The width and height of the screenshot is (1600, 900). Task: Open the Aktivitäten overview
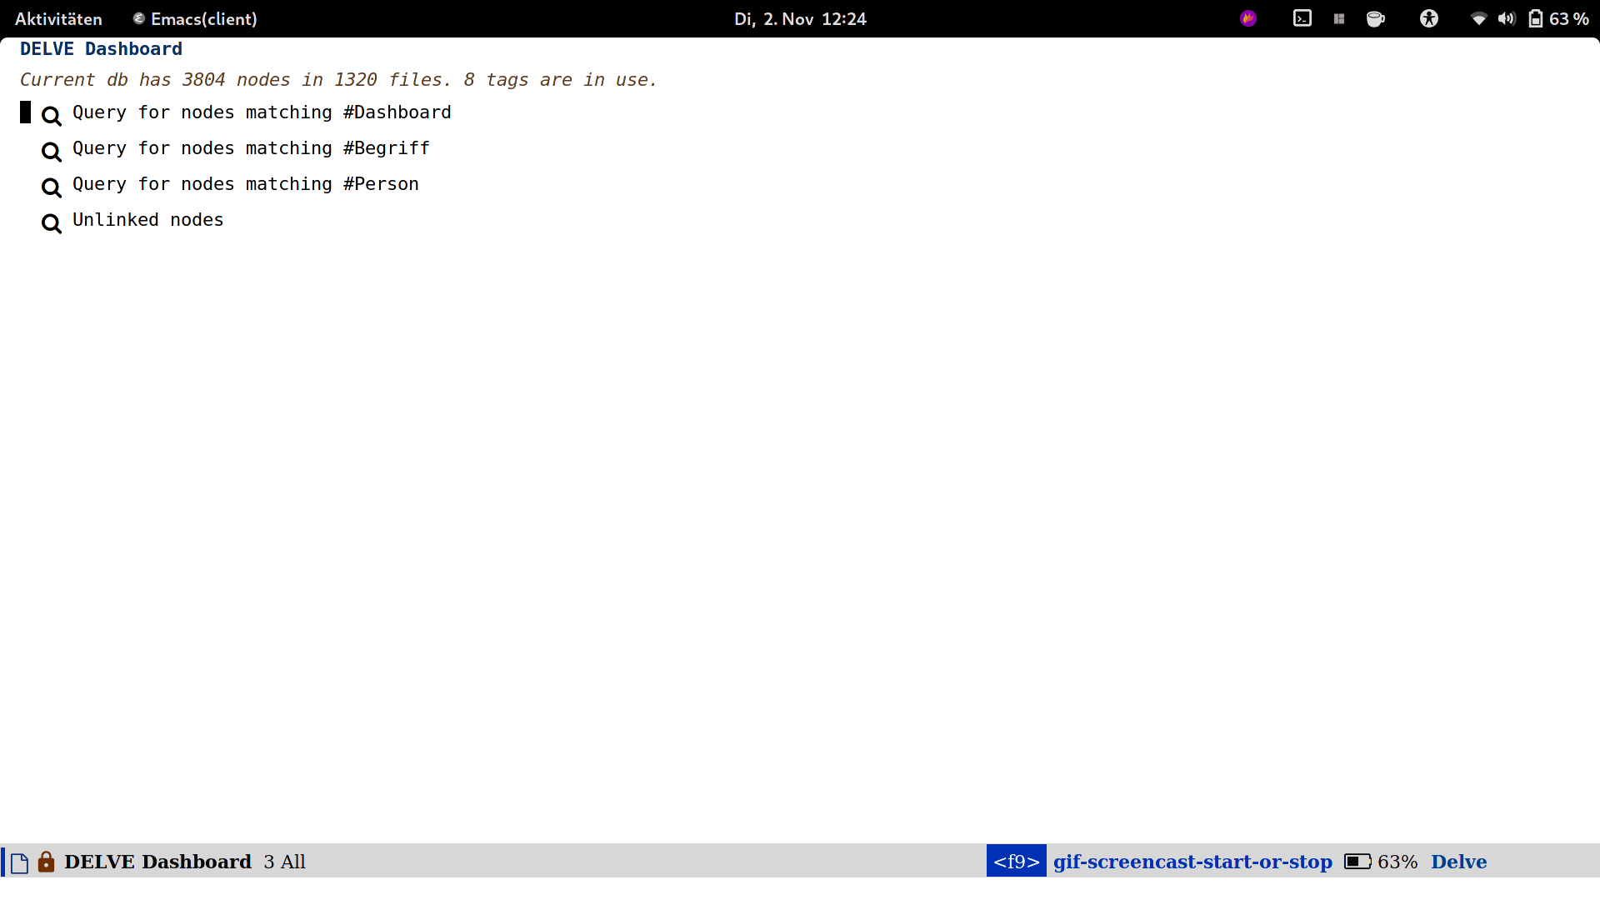58,18
